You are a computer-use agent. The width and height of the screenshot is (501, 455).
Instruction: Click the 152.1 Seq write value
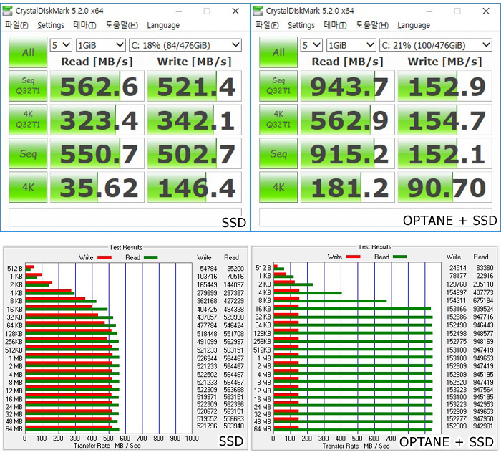[x=444, y=153]
